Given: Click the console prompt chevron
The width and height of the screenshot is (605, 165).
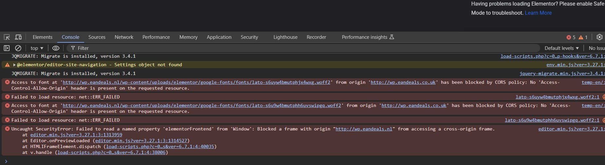Looking at the screenshot, I should point(6,161).
